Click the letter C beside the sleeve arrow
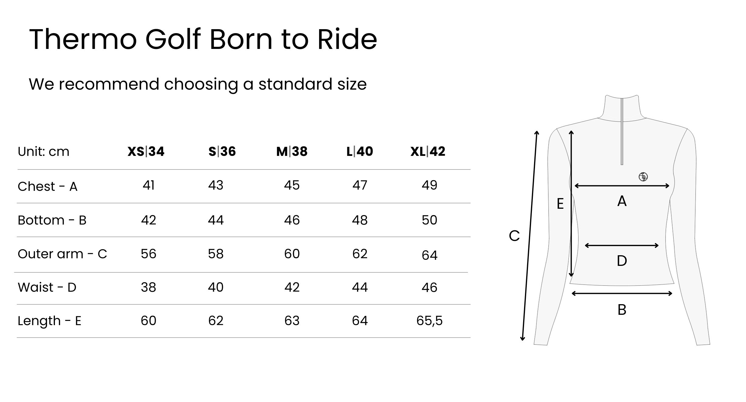 click(x=514, y=235)
